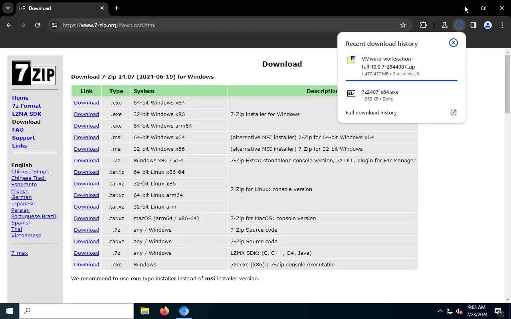Viewport: 511px width, 319px height.
Task: Close the Recent download history popup
Action: tap(454, 43)
